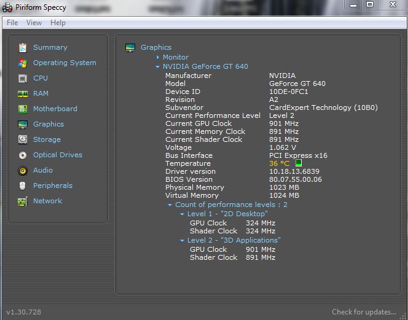Open the Storage section

(x=47, y=139)
